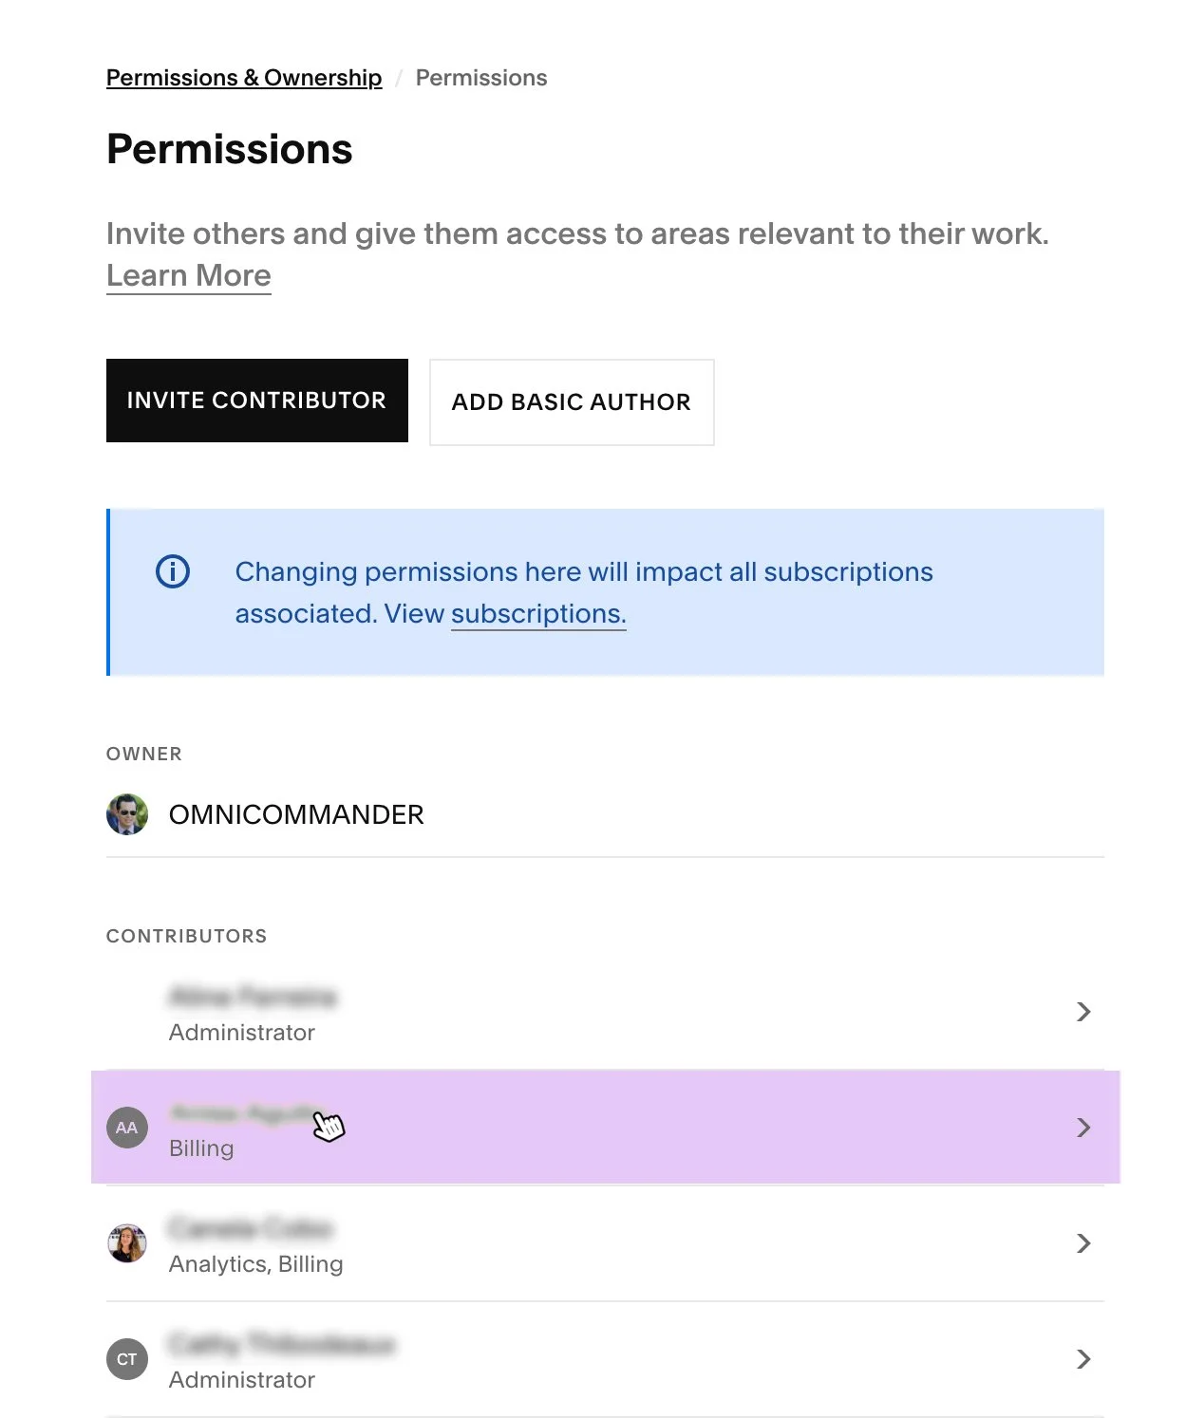Click the owner's profile photo avatar
The image size is (1204, 1418).
point(127,814)
